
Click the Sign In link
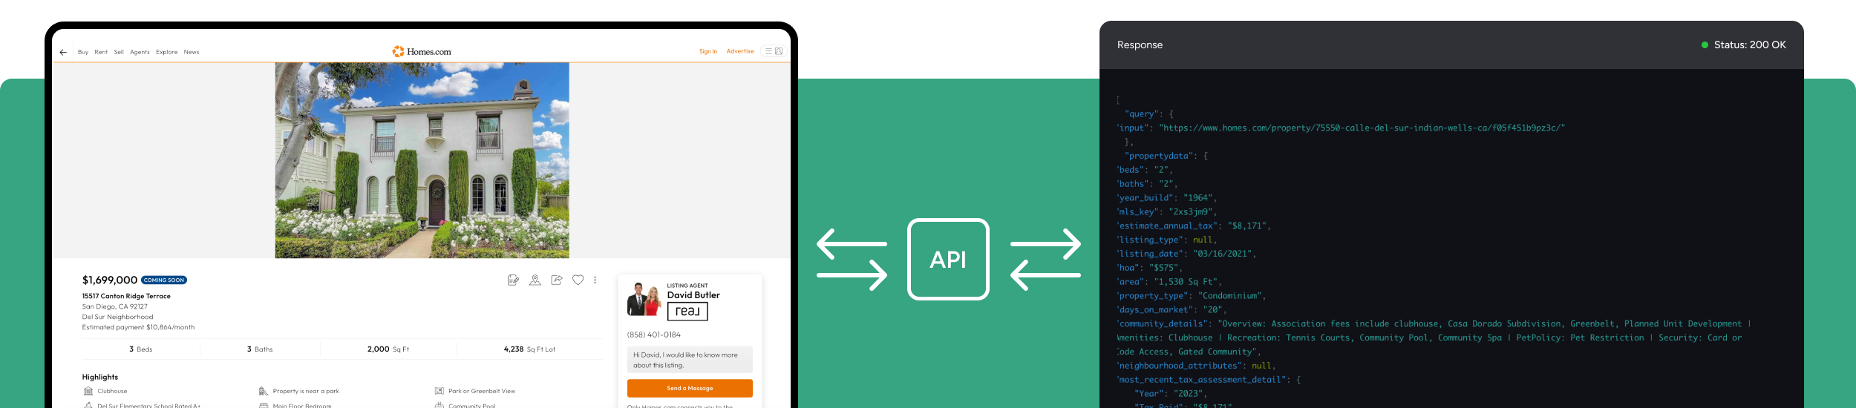click(x=708, y=52)
